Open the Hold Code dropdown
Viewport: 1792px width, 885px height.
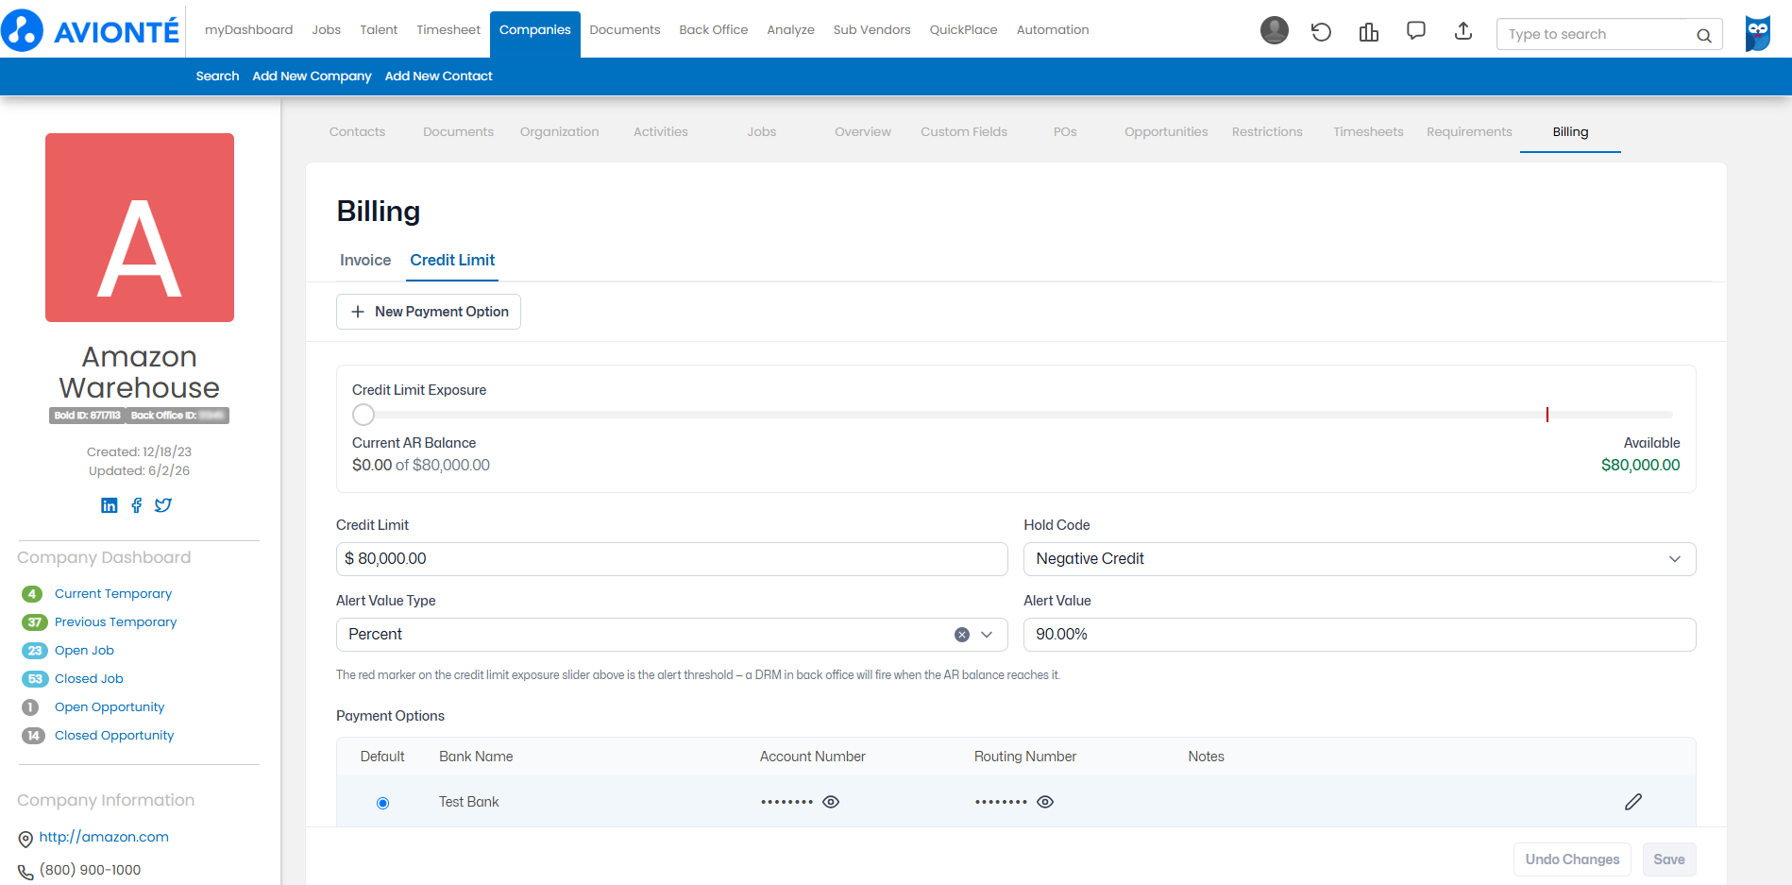click(1360, 559)
